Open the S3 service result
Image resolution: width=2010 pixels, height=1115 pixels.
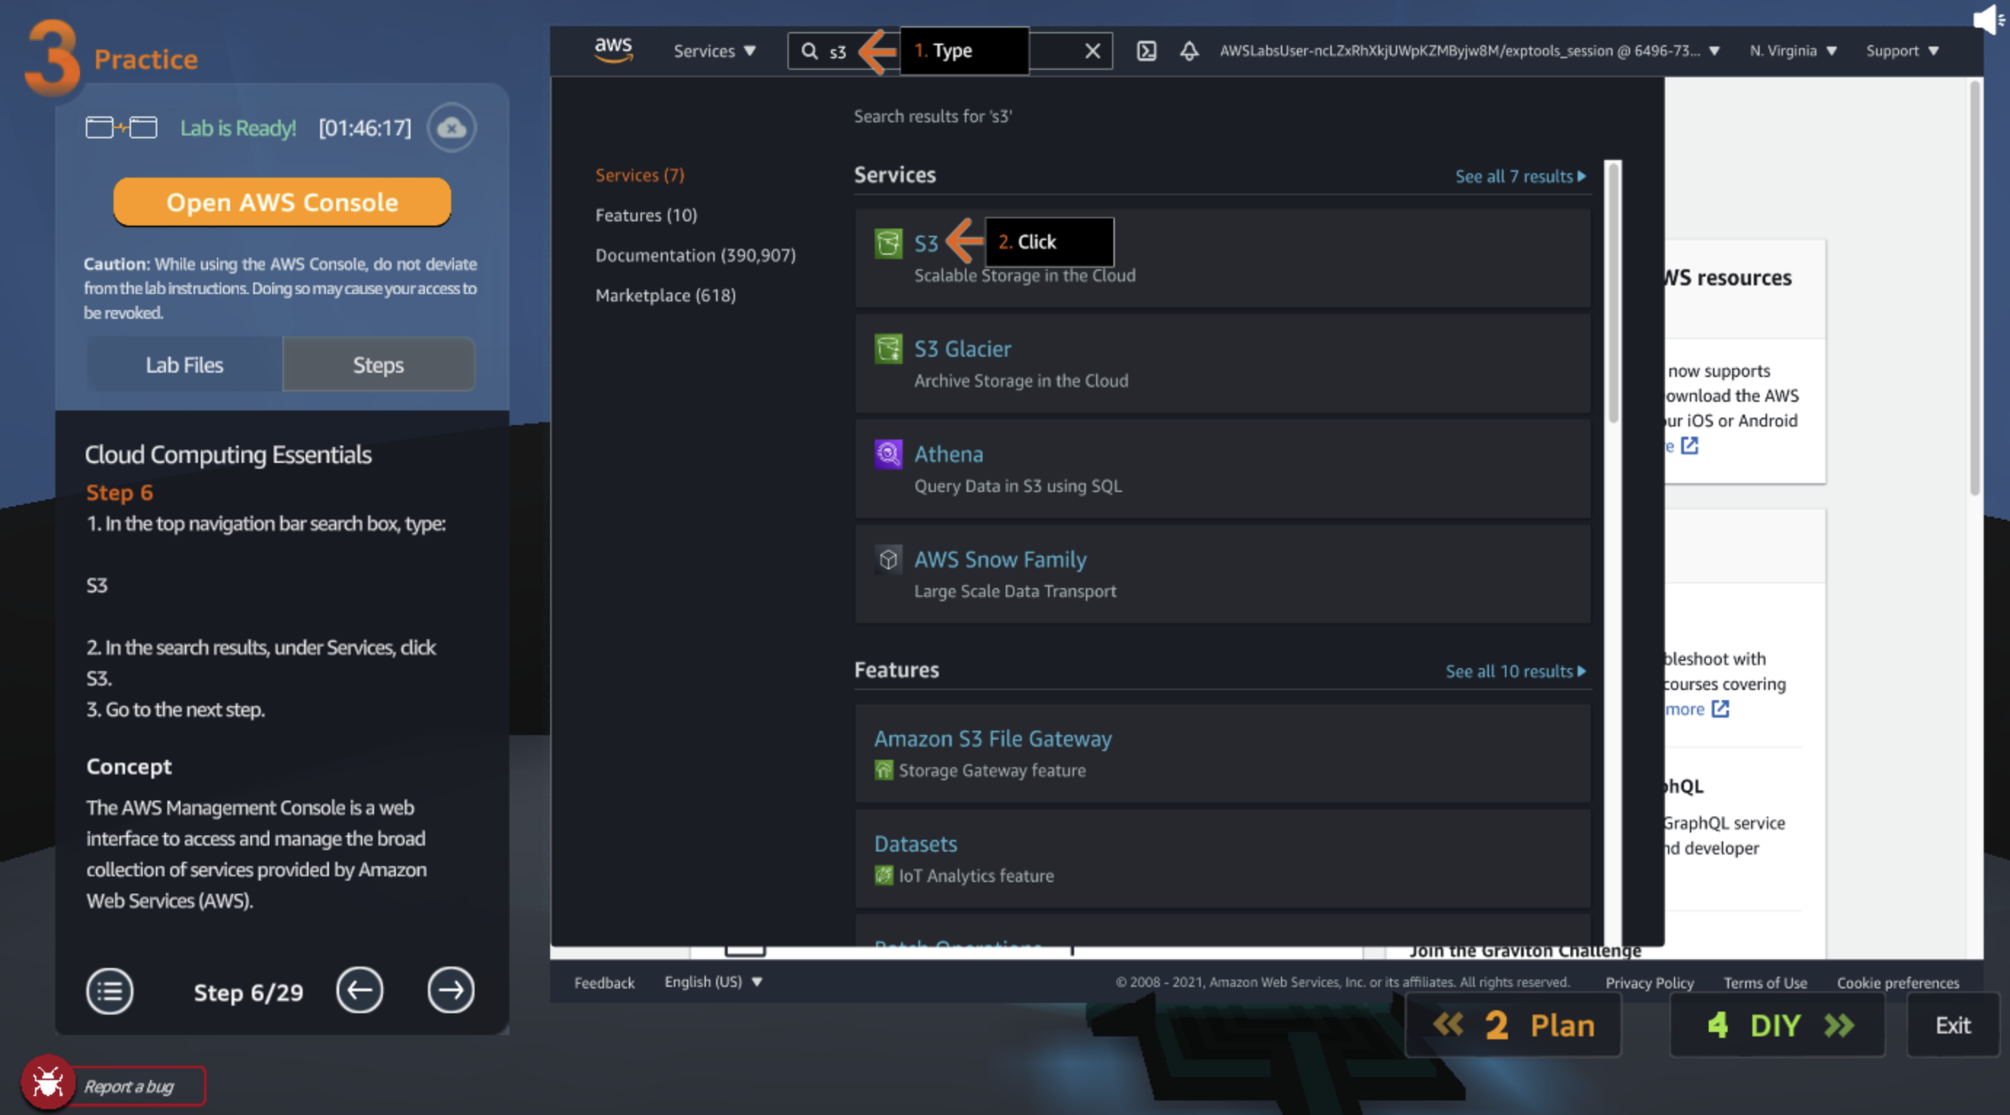click(x=926, y=243)
